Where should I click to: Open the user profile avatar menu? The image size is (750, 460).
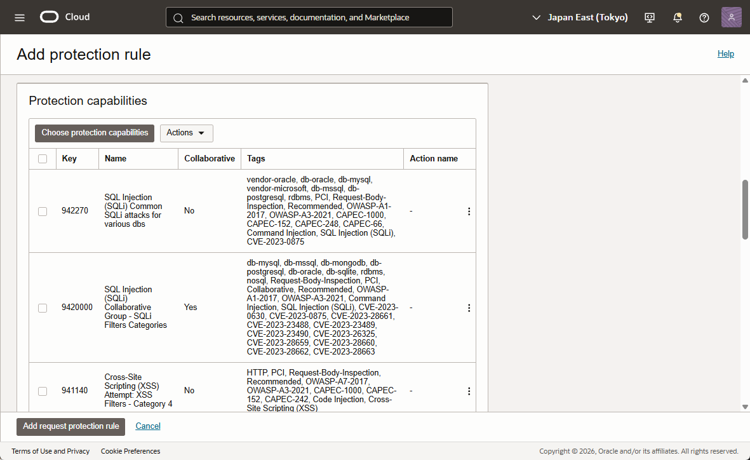click(731, 17)
